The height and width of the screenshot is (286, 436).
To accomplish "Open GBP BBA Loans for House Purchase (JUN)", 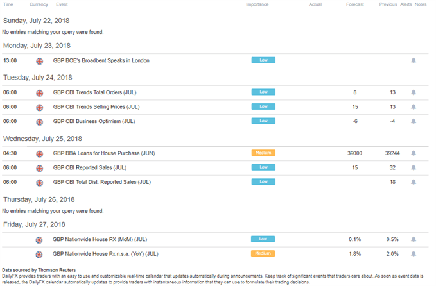I will [x=104, y=153].
